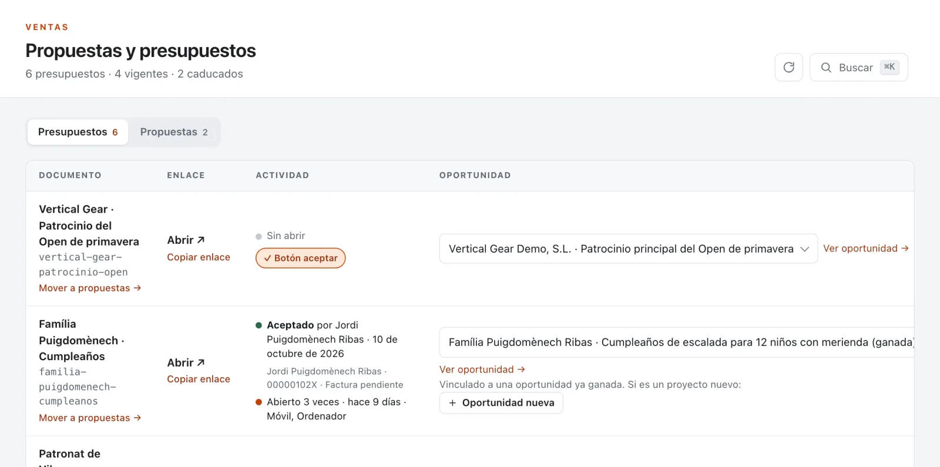940x467 pixels.
Task: Click the 'Família Puigdomènech · Cumpleaños' document title
Action: pos(82,340)
